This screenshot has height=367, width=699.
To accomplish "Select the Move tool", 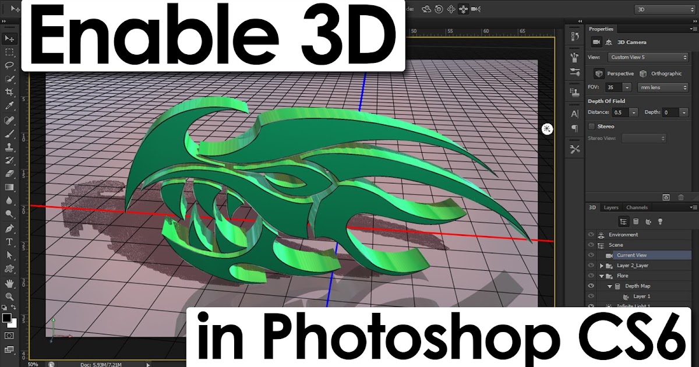I will (9, 38).
